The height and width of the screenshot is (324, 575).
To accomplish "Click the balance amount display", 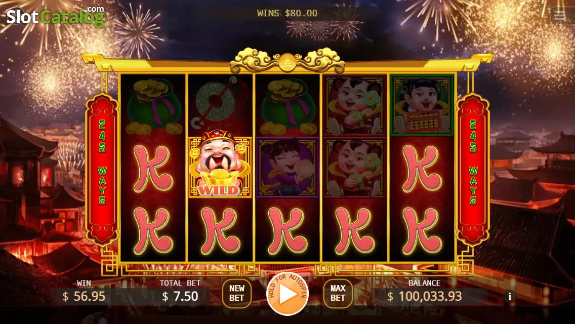I will [424, 296].
